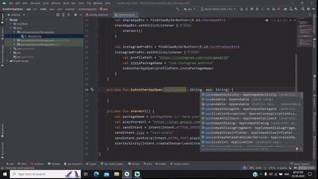Open Xiaomi Redmi Note 5 Pro device dropdown

(x=219, y=9)
